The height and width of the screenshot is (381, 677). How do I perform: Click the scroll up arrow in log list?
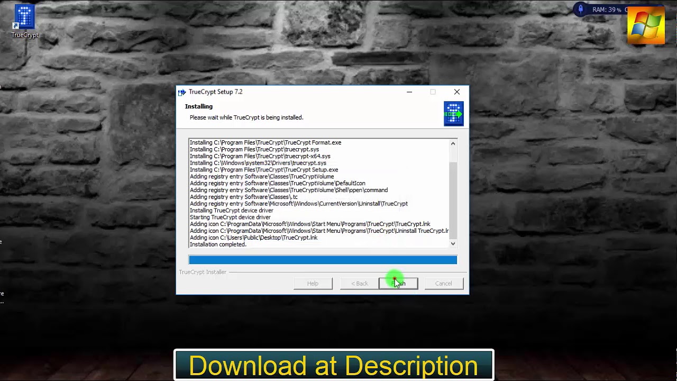(453, 143)
